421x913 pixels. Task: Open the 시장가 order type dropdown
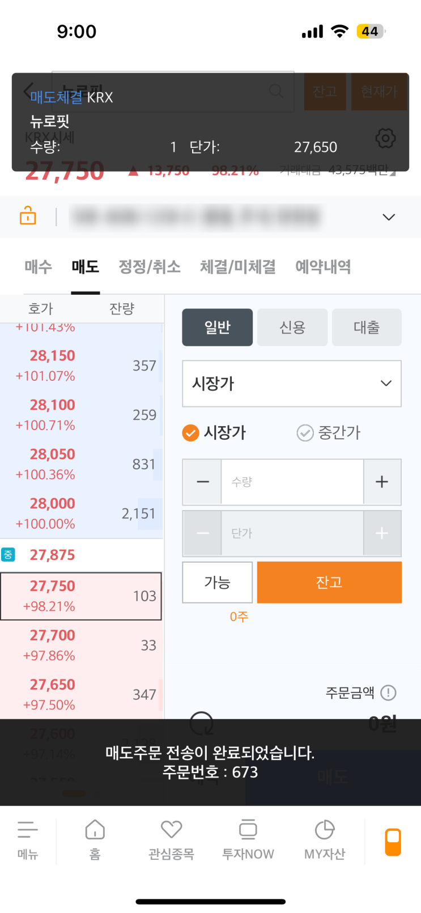(291, 384)
